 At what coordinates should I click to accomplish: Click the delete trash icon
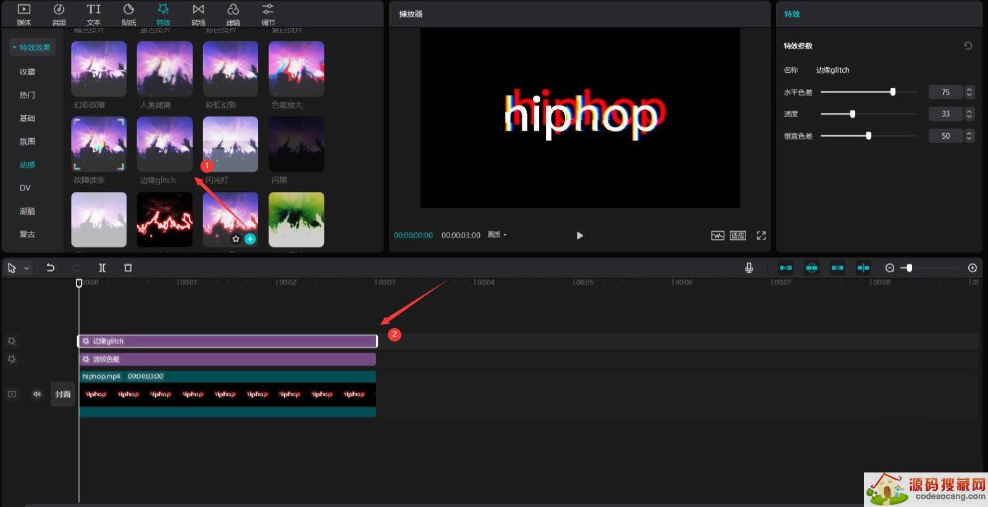coord(128,268)
